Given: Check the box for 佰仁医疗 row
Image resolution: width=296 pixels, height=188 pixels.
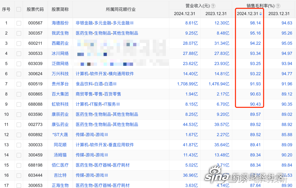Looking at the screenshot, I should [x=19, y=165].
